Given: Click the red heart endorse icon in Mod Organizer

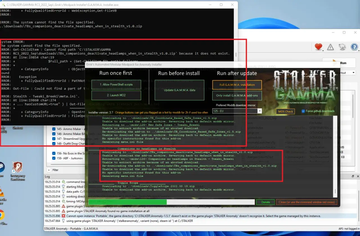Looking at the screenshot, I should (x=318, y=47).
